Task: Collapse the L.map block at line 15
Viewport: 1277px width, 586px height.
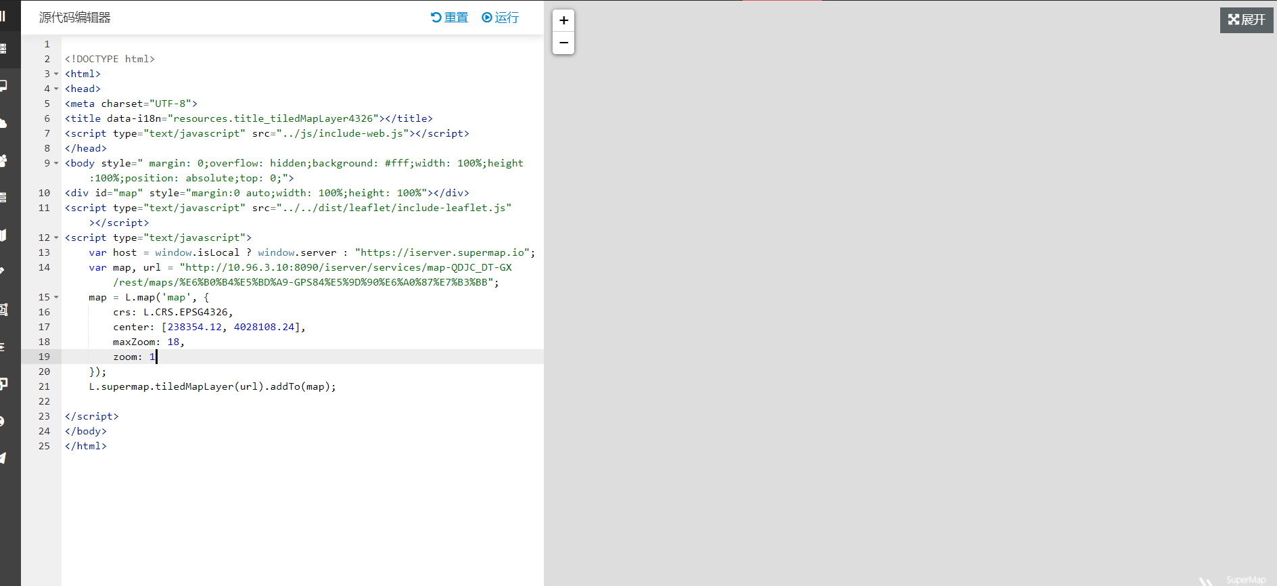Action: pos(56,297)
